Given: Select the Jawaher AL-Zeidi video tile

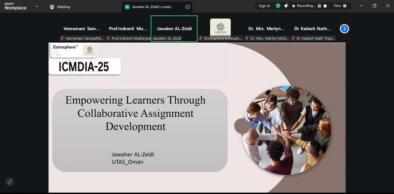Looking at the screenshot, I should point(174,29).
